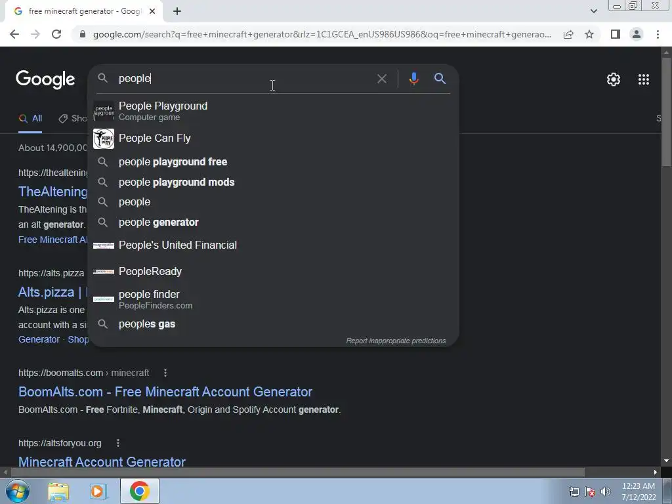Image resolution: width=672 pixels, height=504 pixels.
Task: Open a new tab with plus button
Action: pos(177,11)
